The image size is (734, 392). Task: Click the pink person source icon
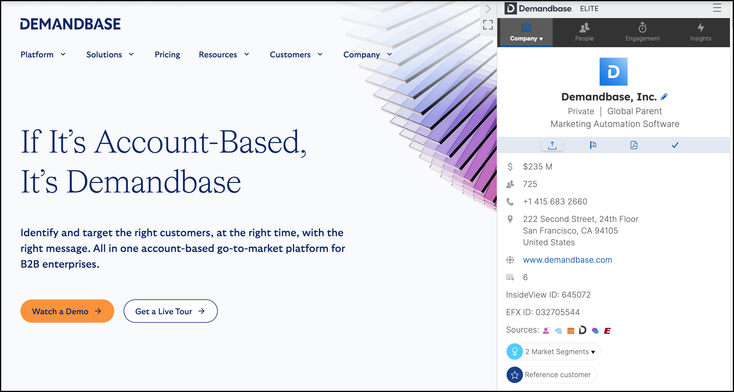[546, 330]
